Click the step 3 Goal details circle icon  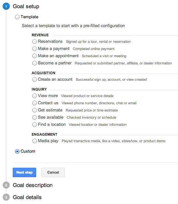(6, 197)
